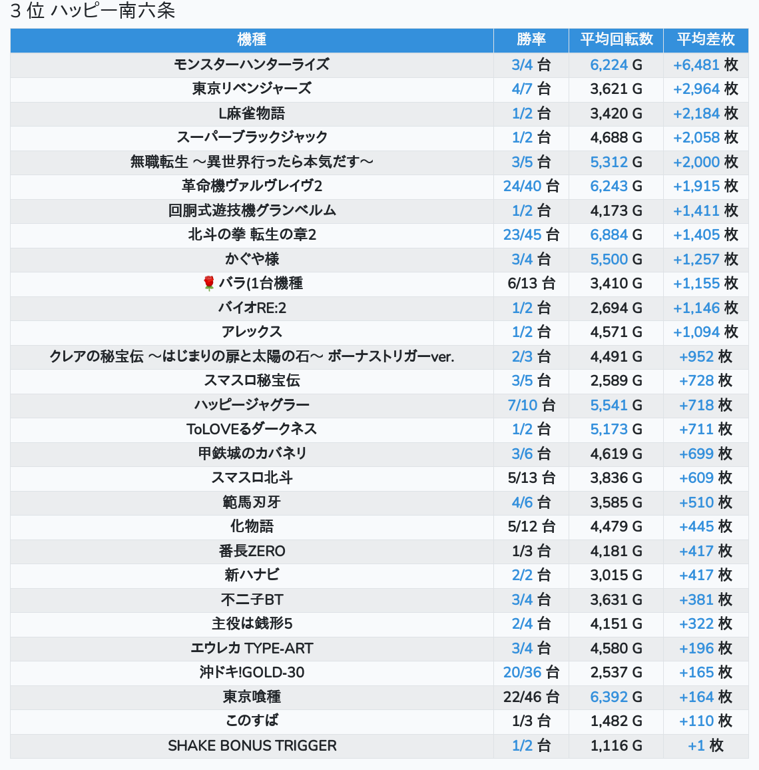Click the 24/40 win rate value
759x770 pixels.
tap(522, 186)
